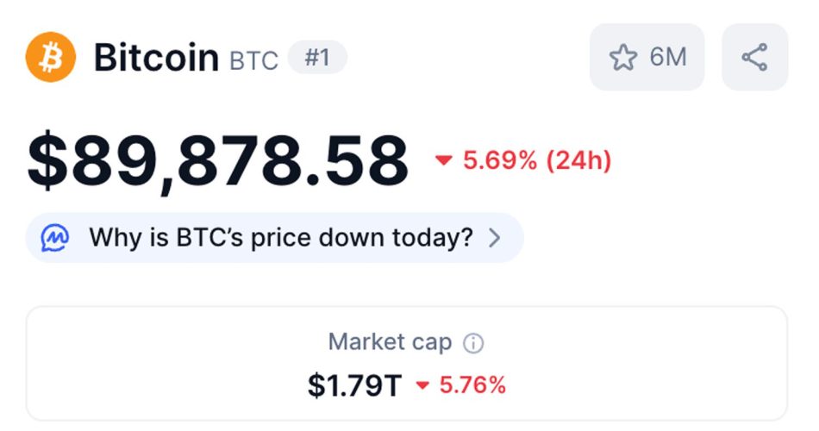
Task: Click the Market cap label text
Action: pyautogui.click(x=390, y=342)
